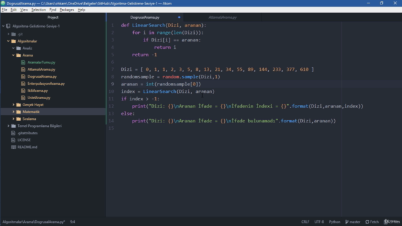Image resolution: width=402 pixels, height=226 pixels.
Task: Expand the Temel Programlama Bilgileri folder
Action: [x=8, y=126]
